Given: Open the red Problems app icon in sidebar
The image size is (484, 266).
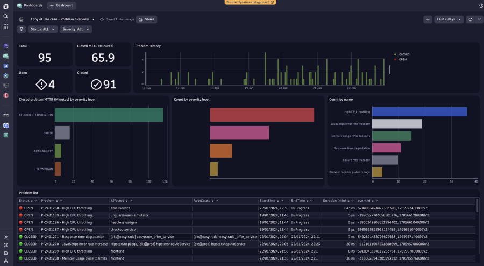Looking at the screenshot, I should pyautogui.click(x=5, y=95).
